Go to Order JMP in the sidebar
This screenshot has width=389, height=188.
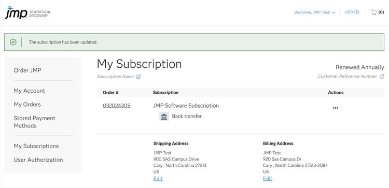[x=27, y=70]
